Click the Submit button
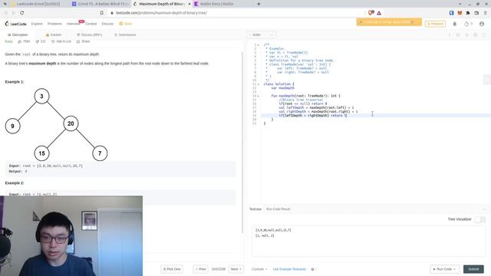The width and height of the screenshot is (491, 276). [473, 269]
